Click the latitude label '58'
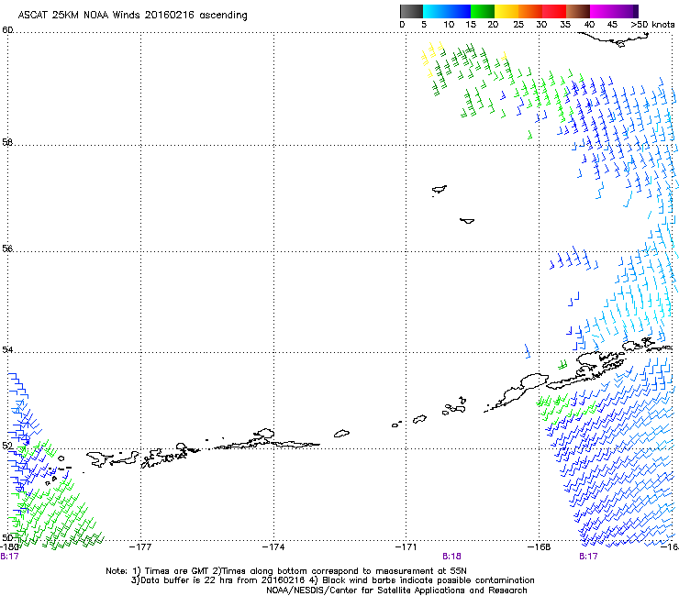 coord(7,142)
